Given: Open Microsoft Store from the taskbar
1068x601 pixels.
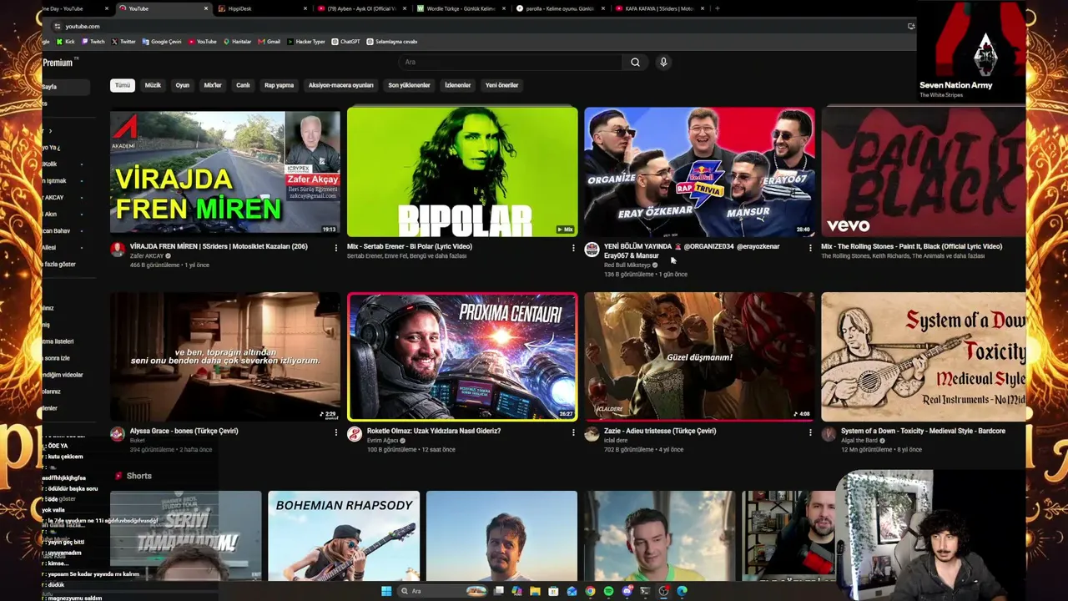Looking at the screenshot, I should (553, 591).
